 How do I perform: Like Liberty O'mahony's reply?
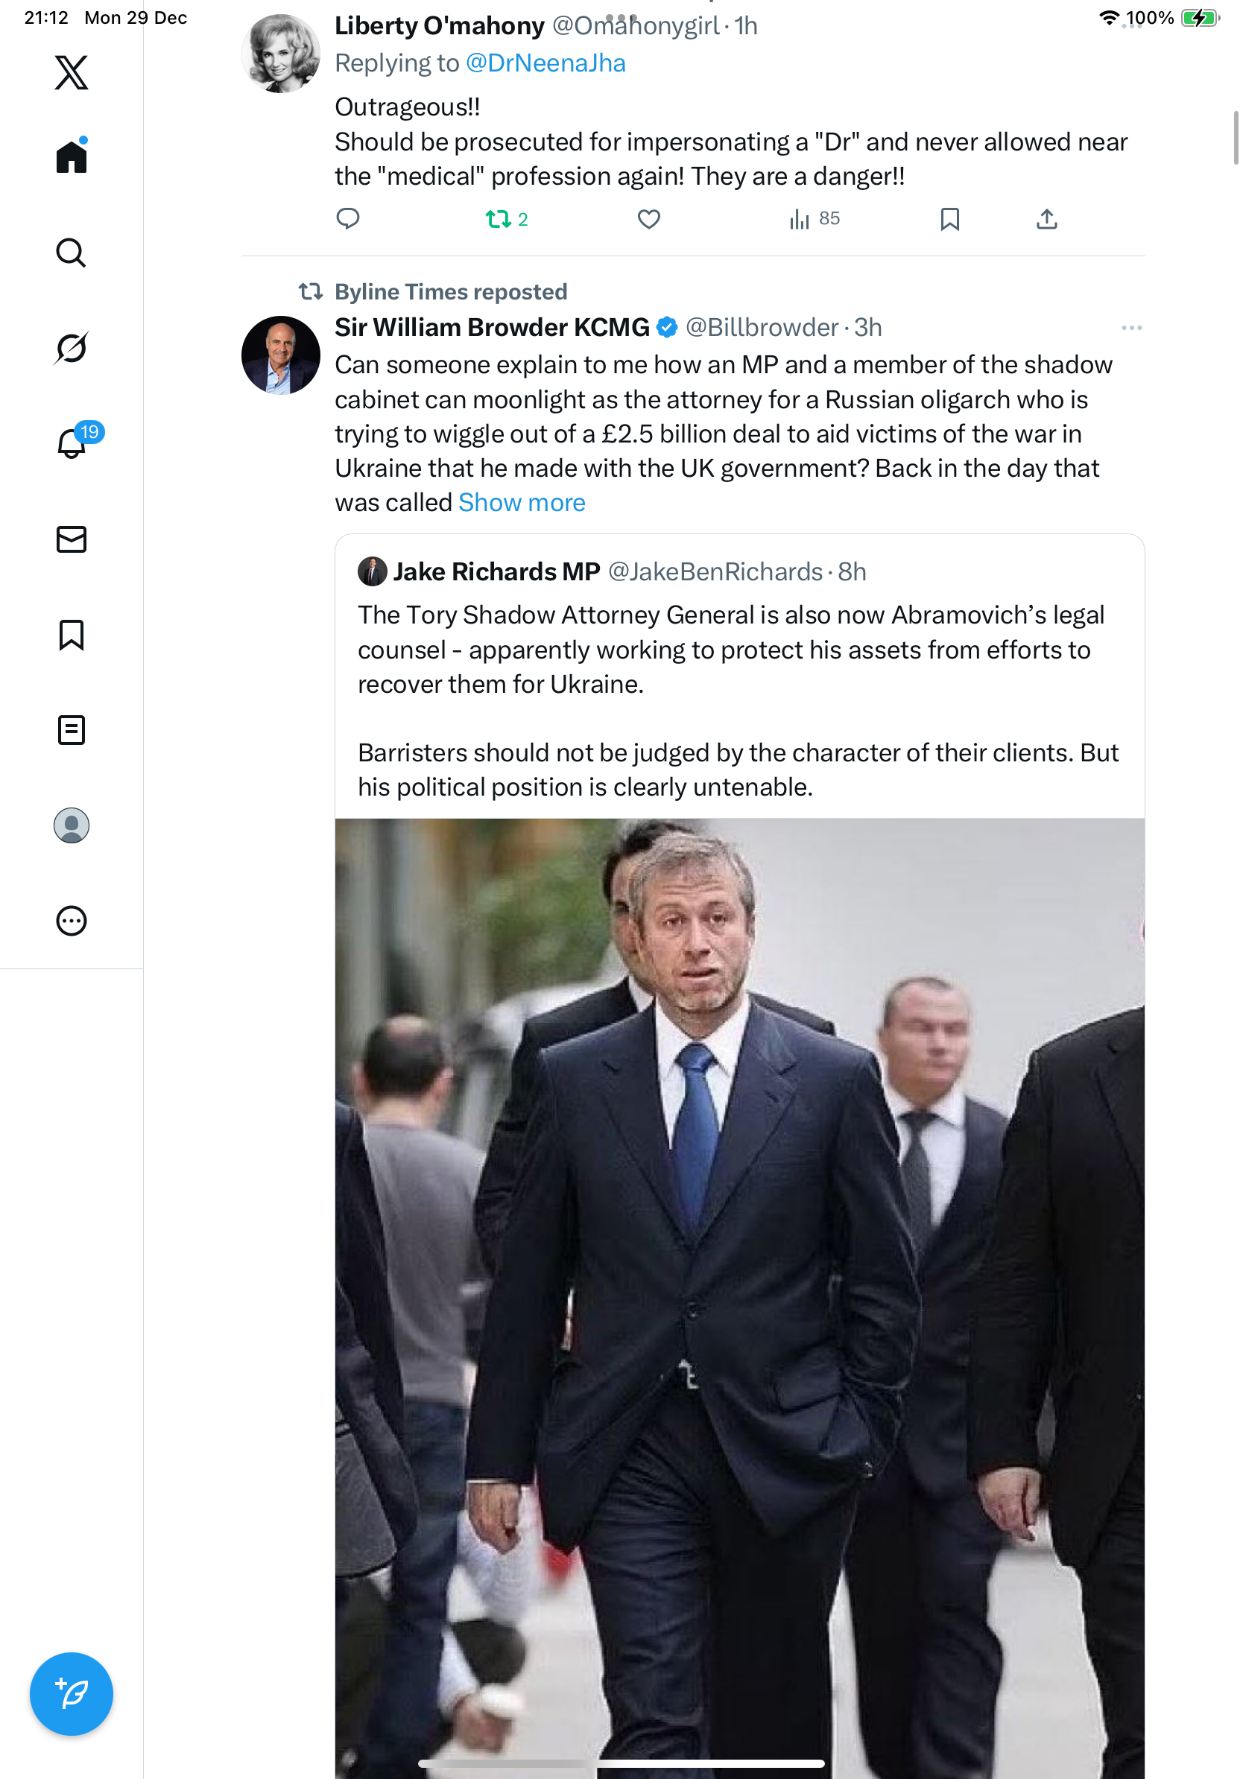point(648,220)
